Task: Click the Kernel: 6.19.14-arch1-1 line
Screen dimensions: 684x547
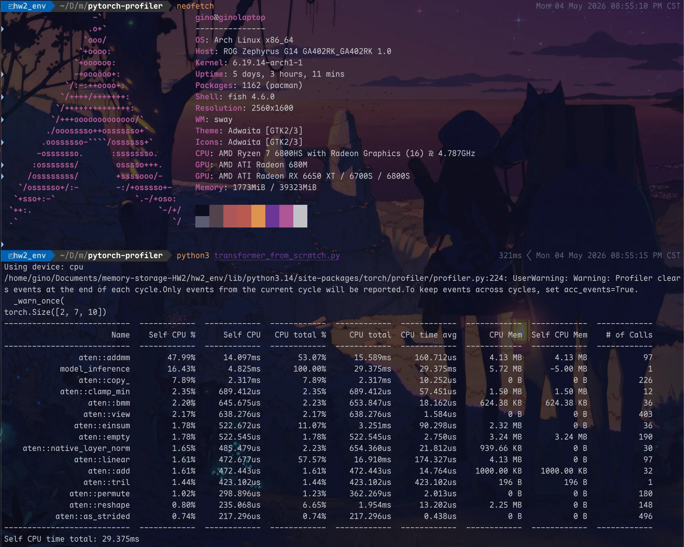Action: 249,63
